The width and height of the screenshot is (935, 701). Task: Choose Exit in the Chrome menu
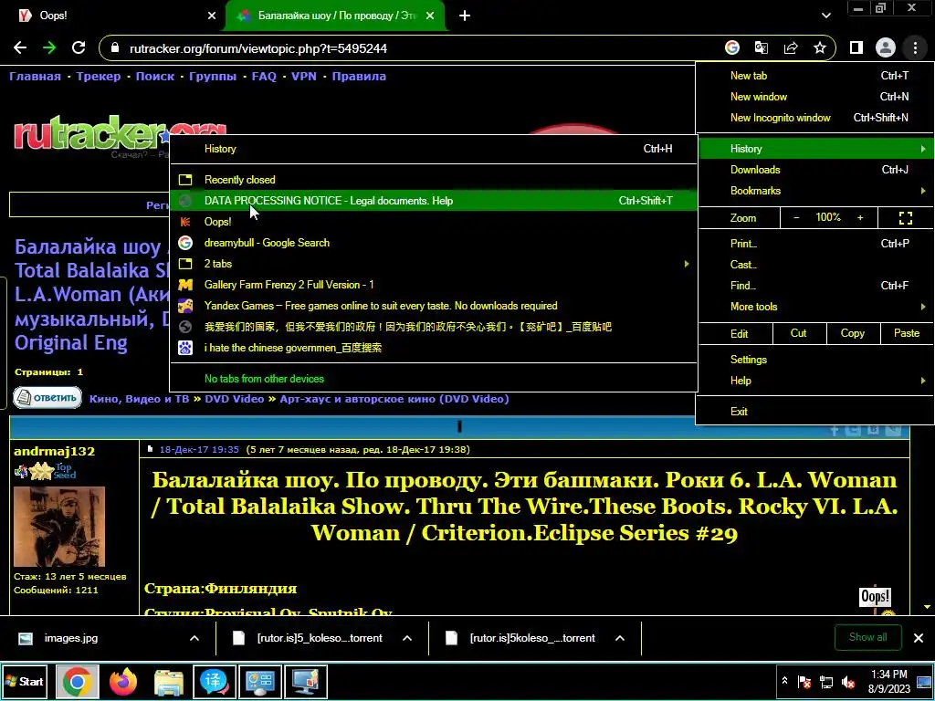pyautogui.click(x=814, y=412)
